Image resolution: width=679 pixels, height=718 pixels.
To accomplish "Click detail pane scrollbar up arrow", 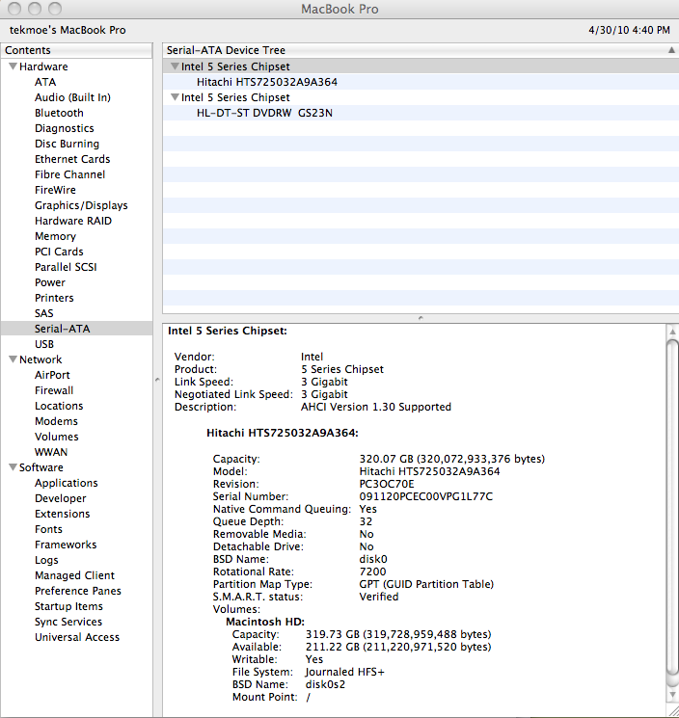I will pyautogui.click(x=672, y=332).
